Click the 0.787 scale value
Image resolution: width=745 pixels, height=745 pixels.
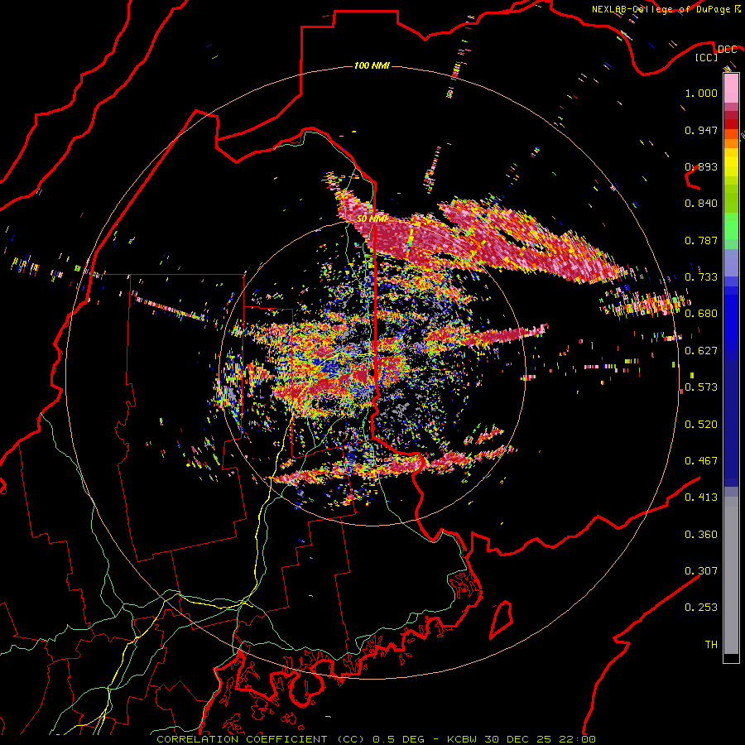(701, 240)
